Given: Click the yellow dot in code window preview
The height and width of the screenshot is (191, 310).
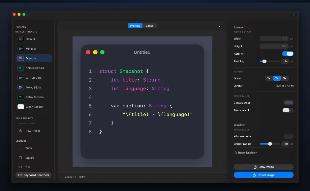Looking at the screenshot, I should point(95,52).
